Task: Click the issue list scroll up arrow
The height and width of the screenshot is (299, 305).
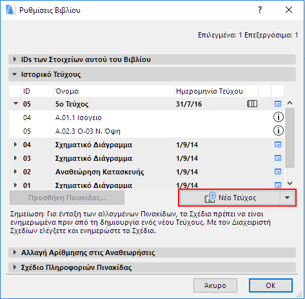Action: pyautogui.click(x=290, y=103)
